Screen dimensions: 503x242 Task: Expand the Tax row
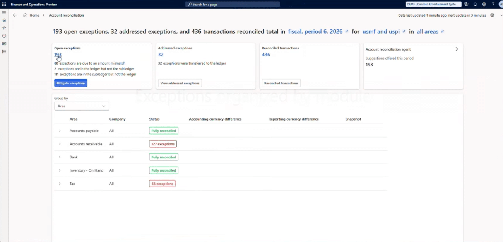point(60,184)
